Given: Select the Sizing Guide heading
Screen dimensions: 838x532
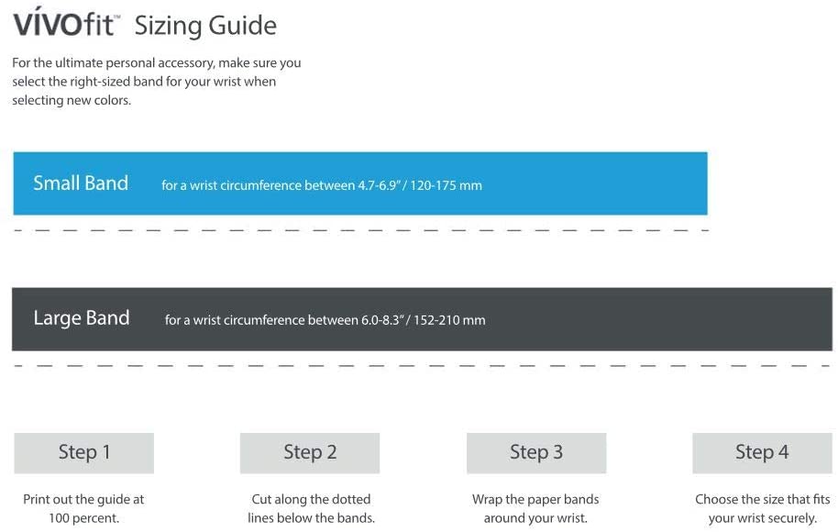Looking at the screenshot, I should 205,26.
